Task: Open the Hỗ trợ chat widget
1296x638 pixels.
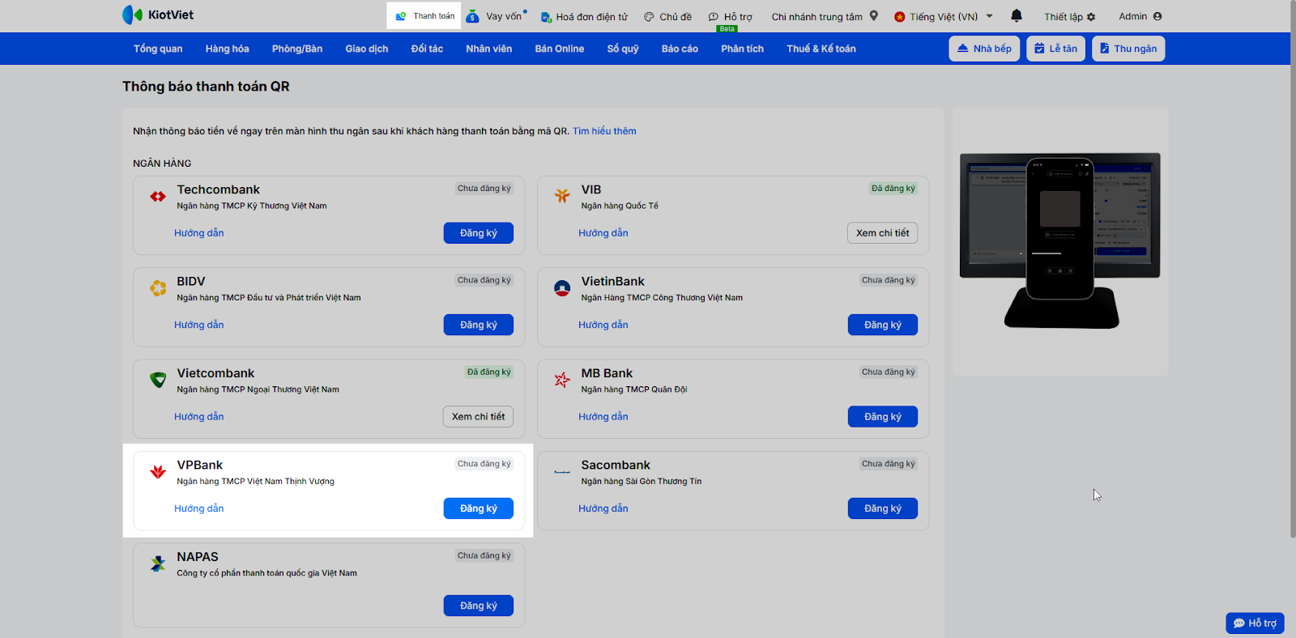Action: [x=1255, y=623]
